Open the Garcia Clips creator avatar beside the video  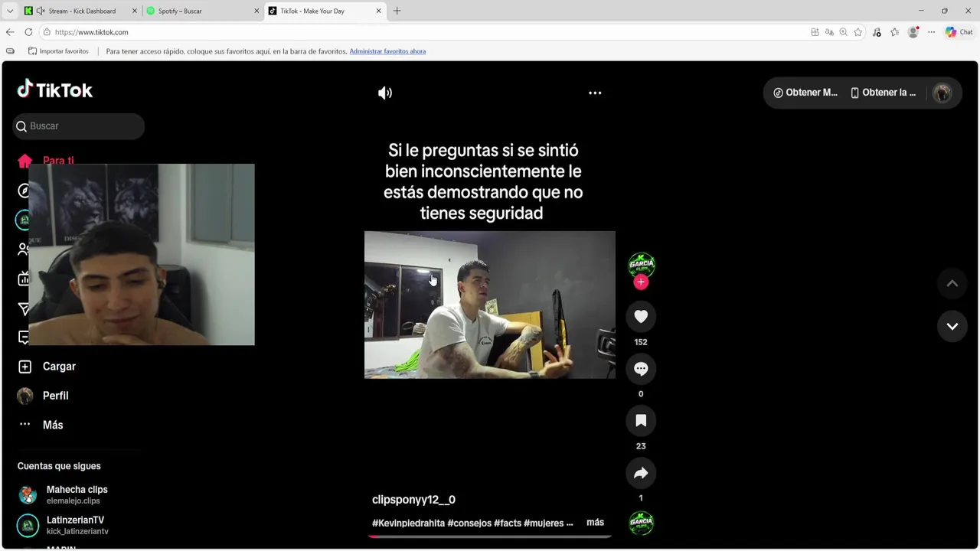pyautogui.click(x=641, y=264)
